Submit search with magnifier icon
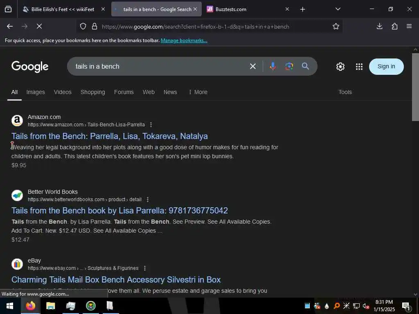The height and width of the screenshot is (314, 419). tap(305, 66)
